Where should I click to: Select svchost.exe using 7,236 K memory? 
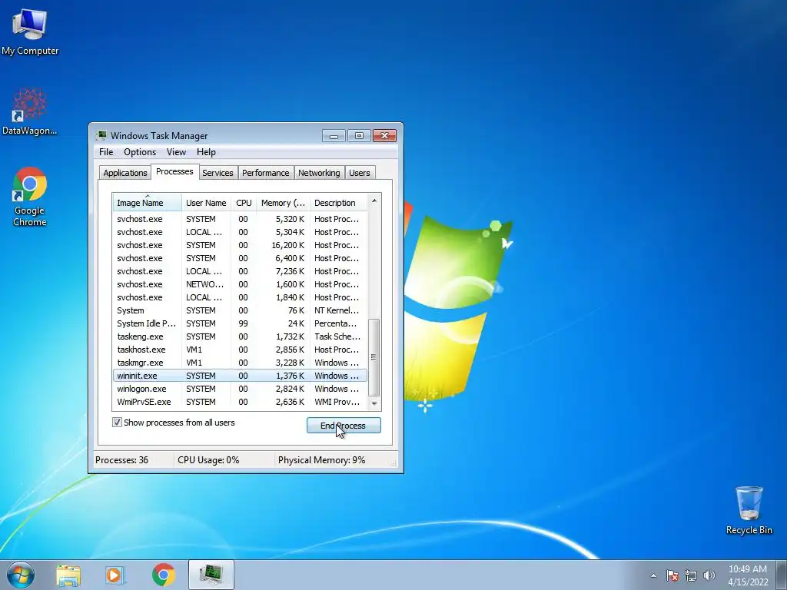[x=241, y=271]
